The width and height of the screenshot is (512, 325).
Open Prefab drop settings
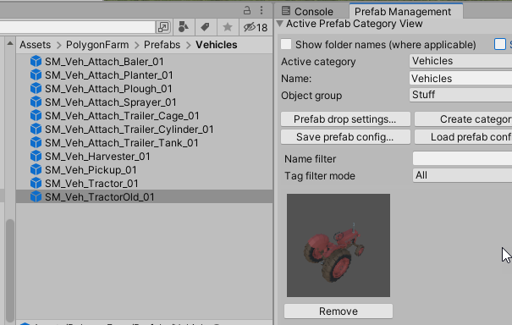click(345, 119)
